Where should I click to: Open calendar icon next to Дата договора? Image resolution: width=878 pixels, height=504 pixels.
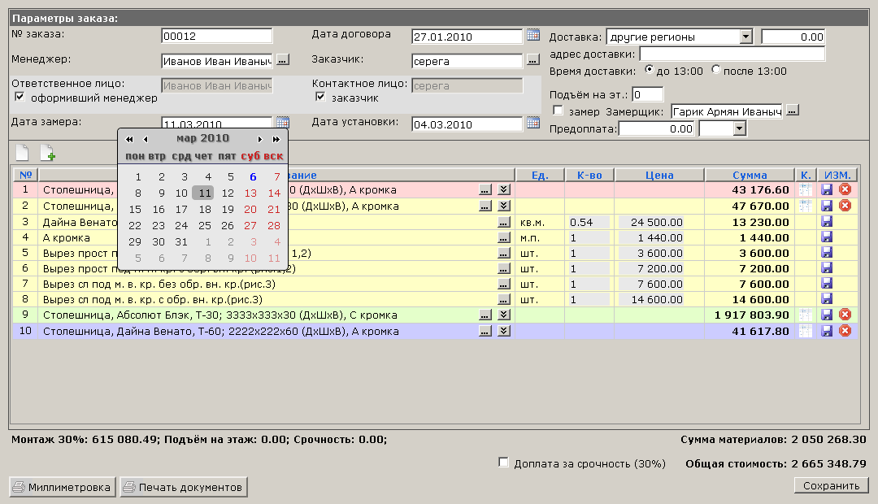(x=533, y=35)
